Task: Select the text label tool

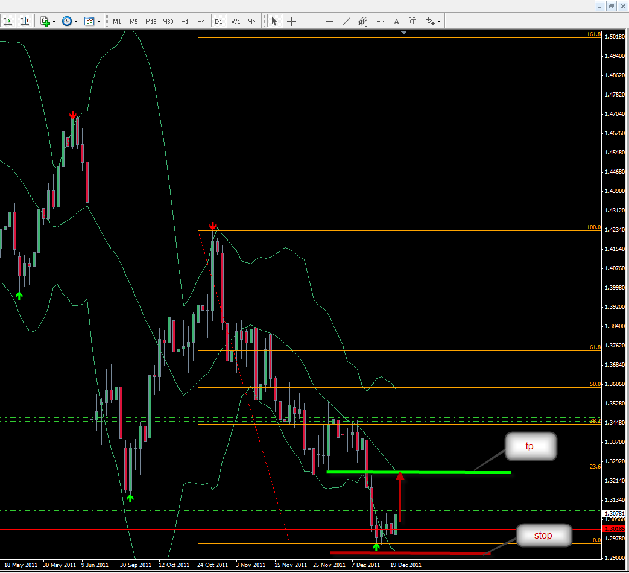Action: pos(413,21)
